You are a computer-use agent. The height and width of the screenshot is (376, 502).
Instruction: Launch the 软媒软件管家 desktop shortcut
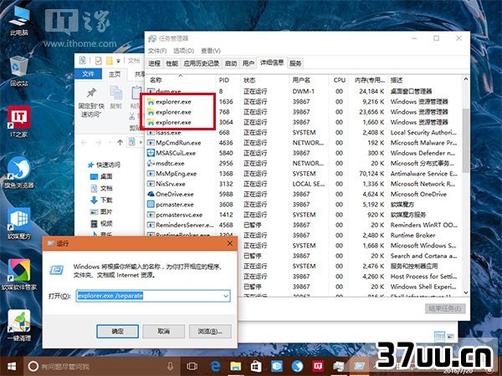[x=19, y=274]
